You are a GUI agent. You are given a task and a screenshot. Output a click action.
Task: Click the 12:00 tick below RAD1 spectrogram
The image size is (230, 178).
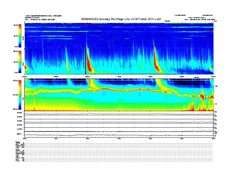click(119, 76)
